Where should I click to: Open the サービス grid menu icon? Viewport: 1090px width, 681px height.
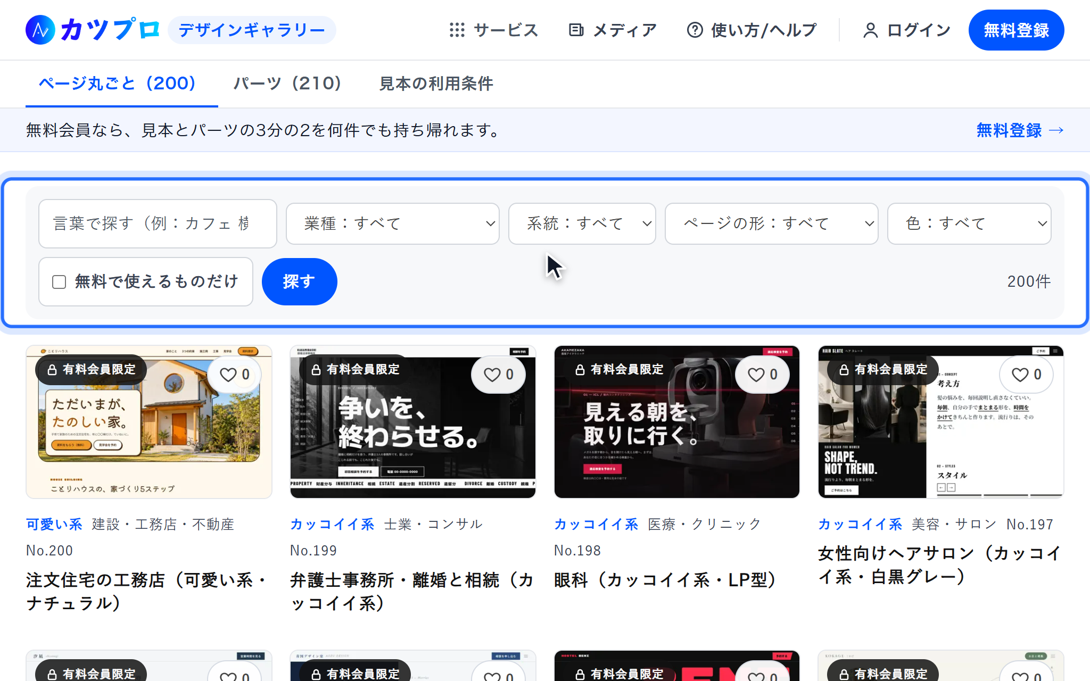[x=457, y=30]
